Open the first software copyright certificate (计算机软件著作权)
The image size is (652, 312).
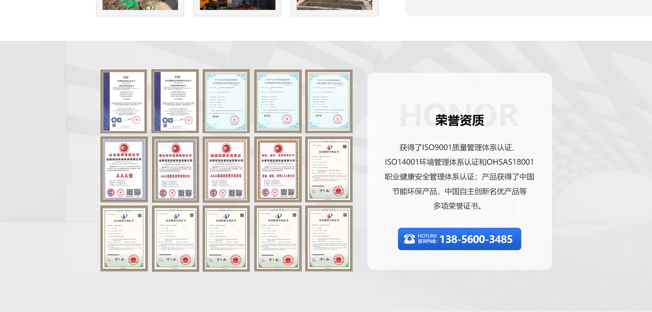(226, 101)
